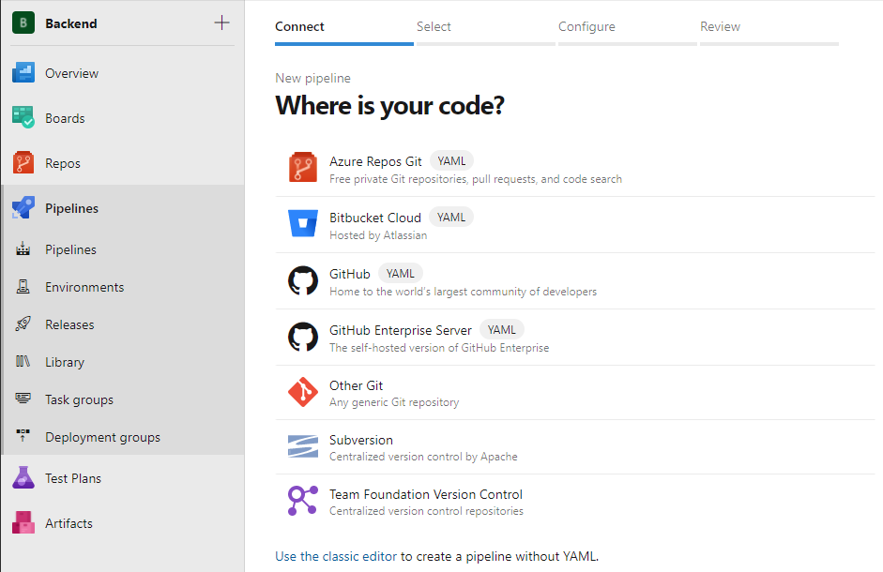The height and width of the screenshot is (572, 883).
Task: Open the Environments sidebar item
Action: (x=84, y=287)
